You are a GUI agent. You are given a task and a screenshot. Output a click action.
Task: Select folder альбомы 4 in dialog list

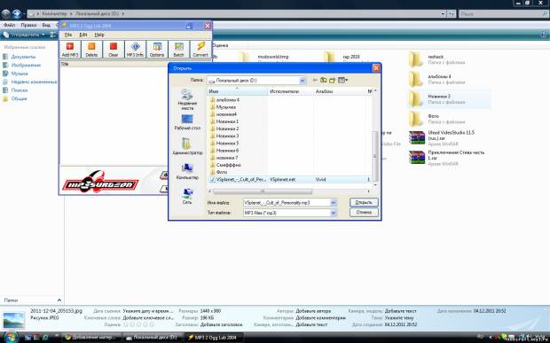click(x=224, y=100)
